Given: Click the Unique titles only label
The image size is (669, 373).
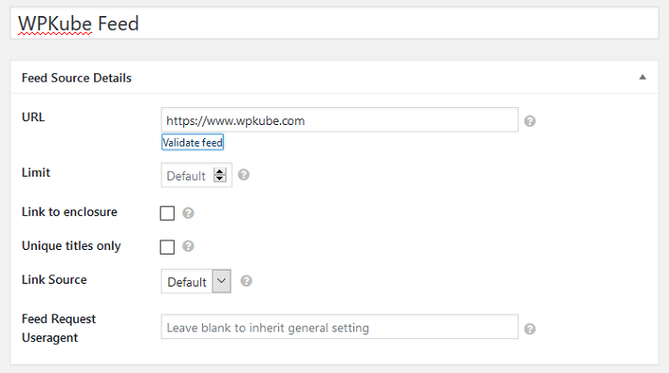Looking at the screenshot, I should coord(71,246).
